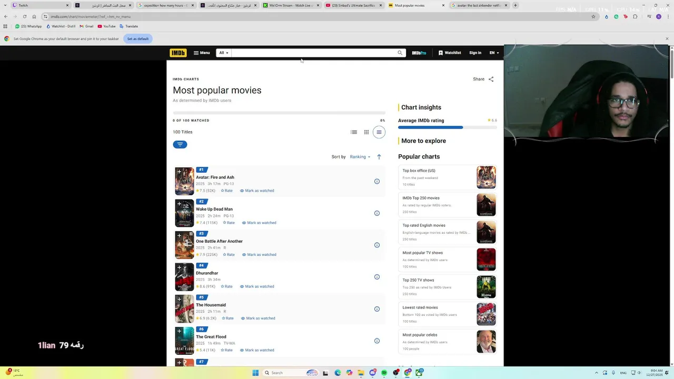The width and height of the screenshot is (674, 379).
Task: Open Most popular celebs chart
Action: tap(448, 342)
